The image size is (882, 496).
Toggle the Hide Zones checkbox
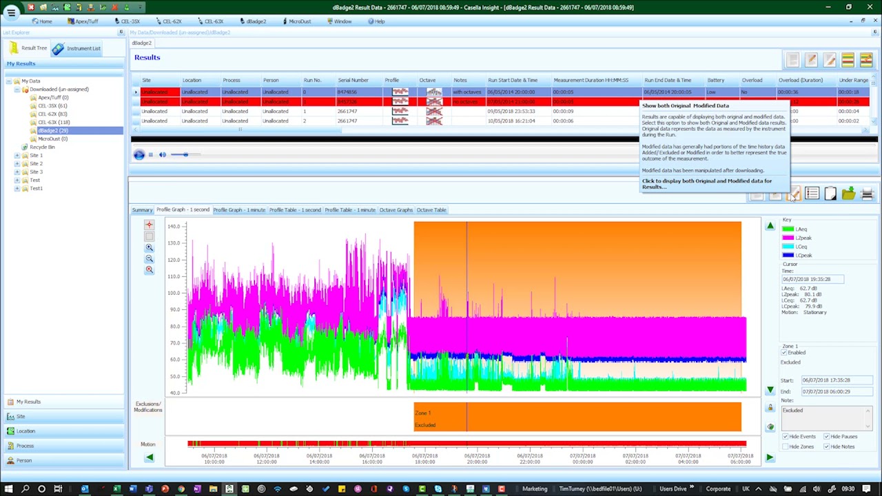[x=786, y=446]
